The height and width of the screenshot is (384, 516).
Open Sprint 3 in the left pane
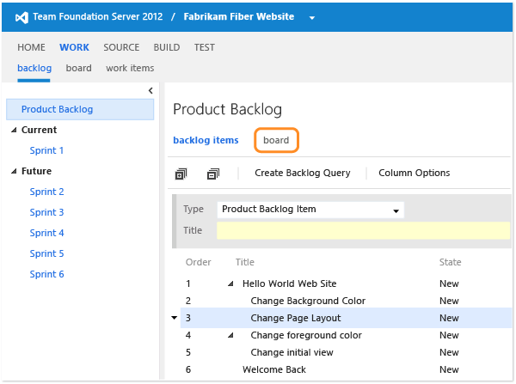(x=46, y=212)
